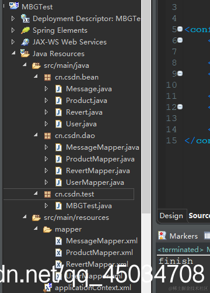
Task: Select the Product.java file name
Action: pos(86,101)
